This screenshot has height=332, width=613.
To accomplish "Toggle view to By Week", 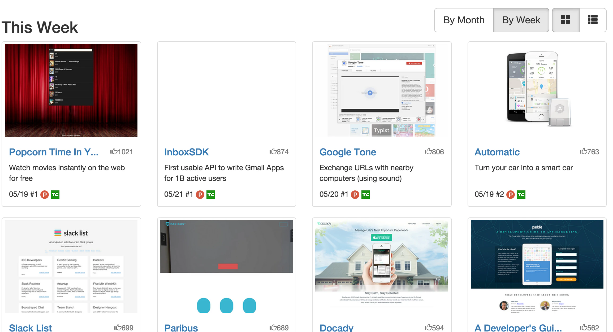I will click(x=521, y=20).
